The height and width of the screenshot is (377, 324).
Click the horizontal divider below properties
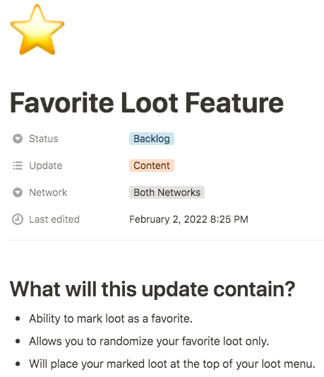tap(166, 240)
